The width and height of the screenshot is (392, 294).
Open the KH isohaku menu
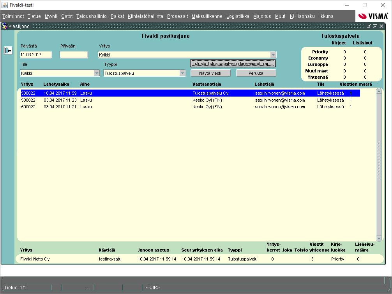[x=302, y=16]
